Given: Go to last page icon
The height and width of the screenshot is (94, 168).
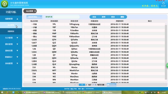Looking at the screenshot, I should 95,85.
